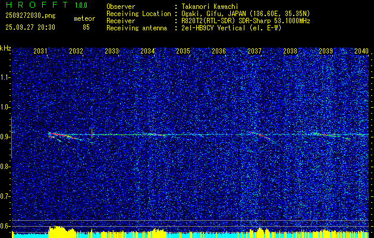
Task: Click time marker 2038
Action: point(290,51)
